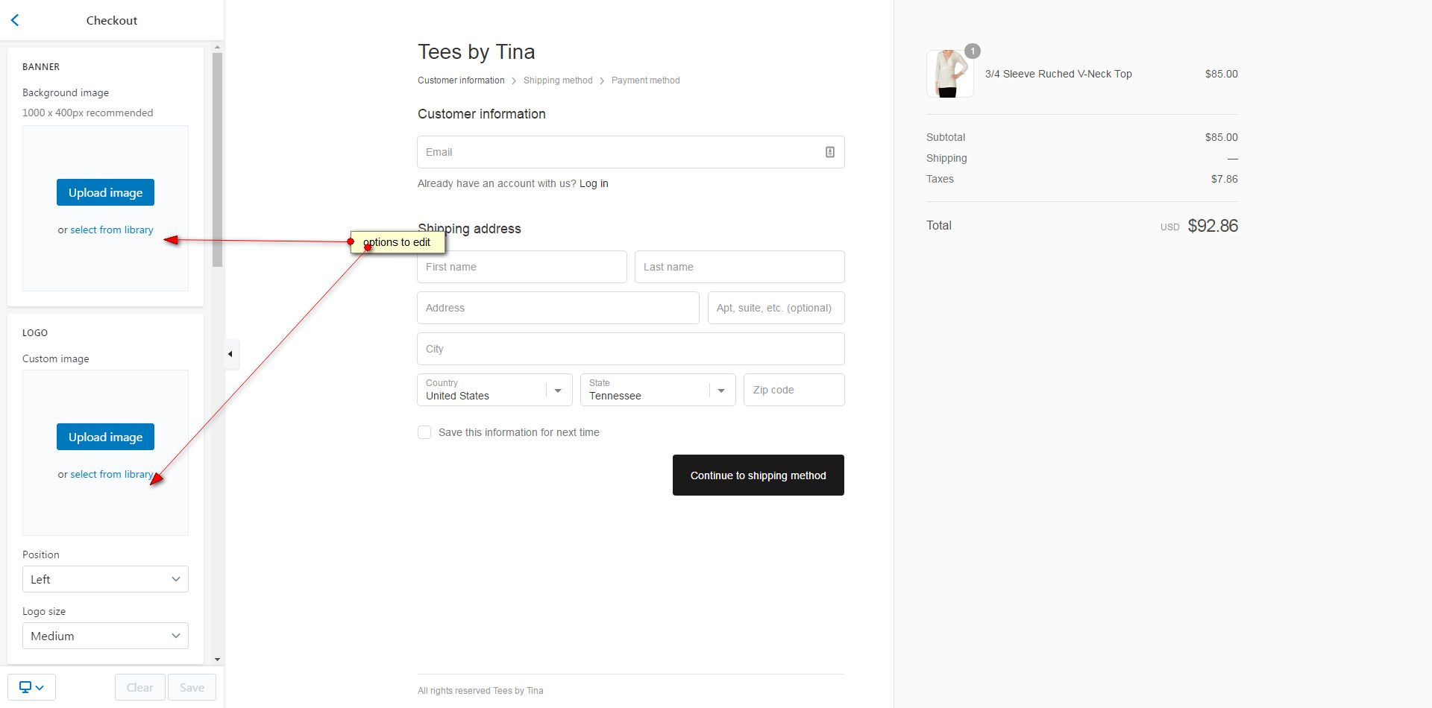
Task: Open the desktop preview device selector
Action: tap(31, 687)
